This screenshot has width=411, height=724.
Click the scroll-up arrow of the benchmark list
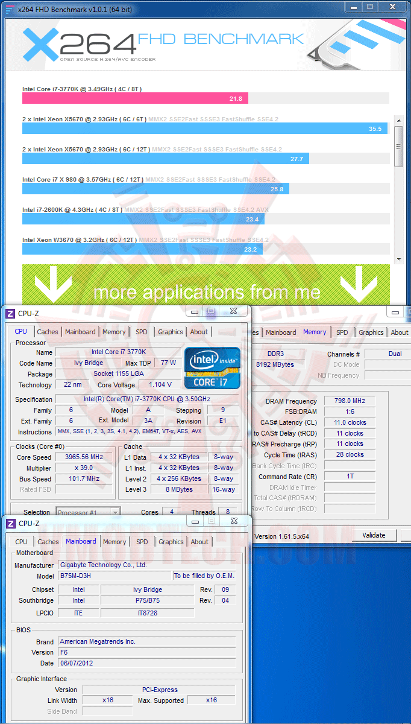click(398, 120)
